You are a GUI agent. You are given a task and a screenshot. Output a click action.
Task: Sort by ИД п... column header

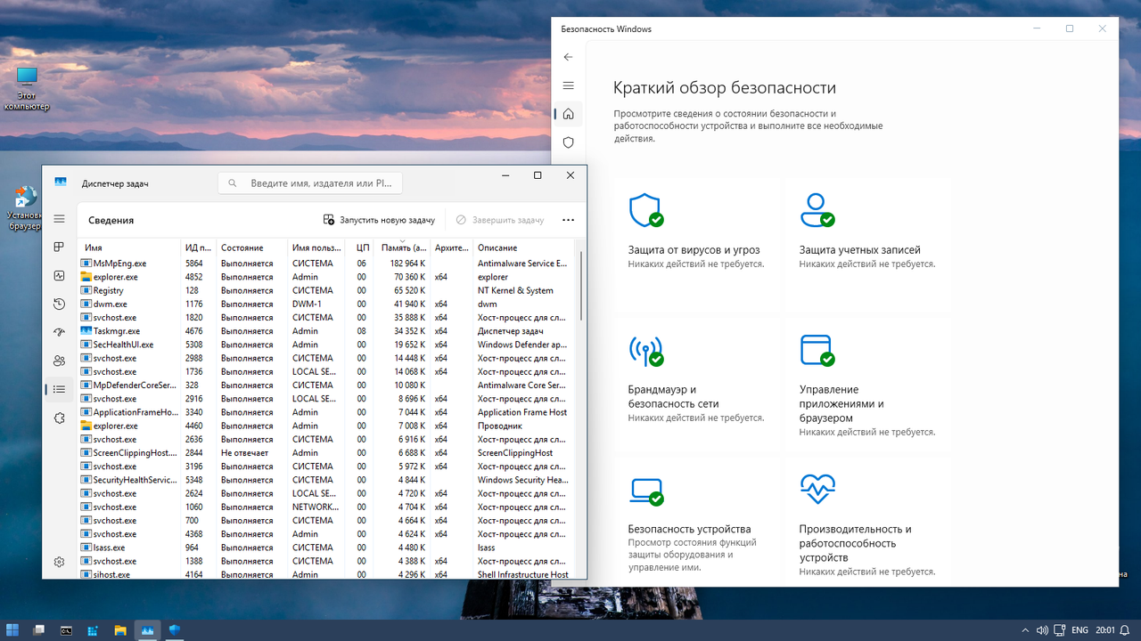pyautogui.click(x=199, y=247)
